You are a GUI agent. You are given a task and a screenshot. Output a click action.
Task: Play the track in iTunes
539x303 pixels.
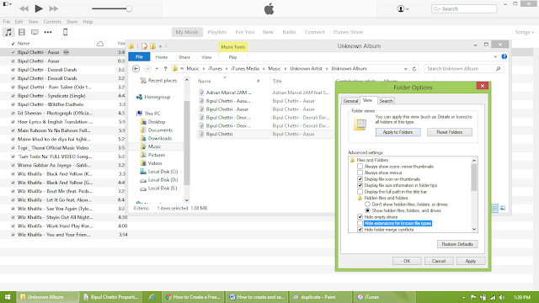coord(39,8)
